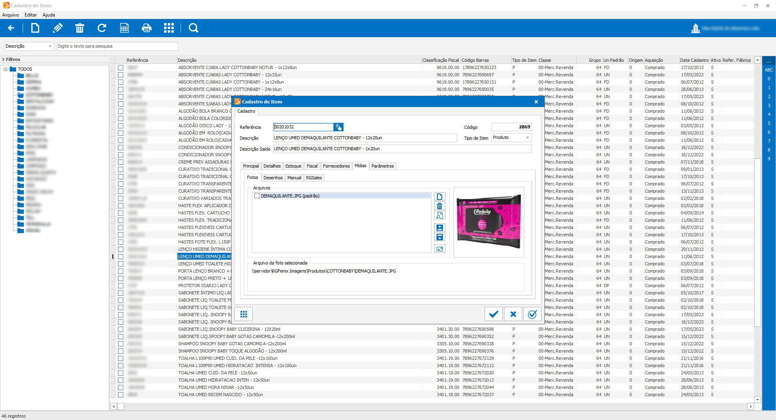Switch to the Detalhes tab
776x420 pixels.
[x=272, y=166]
